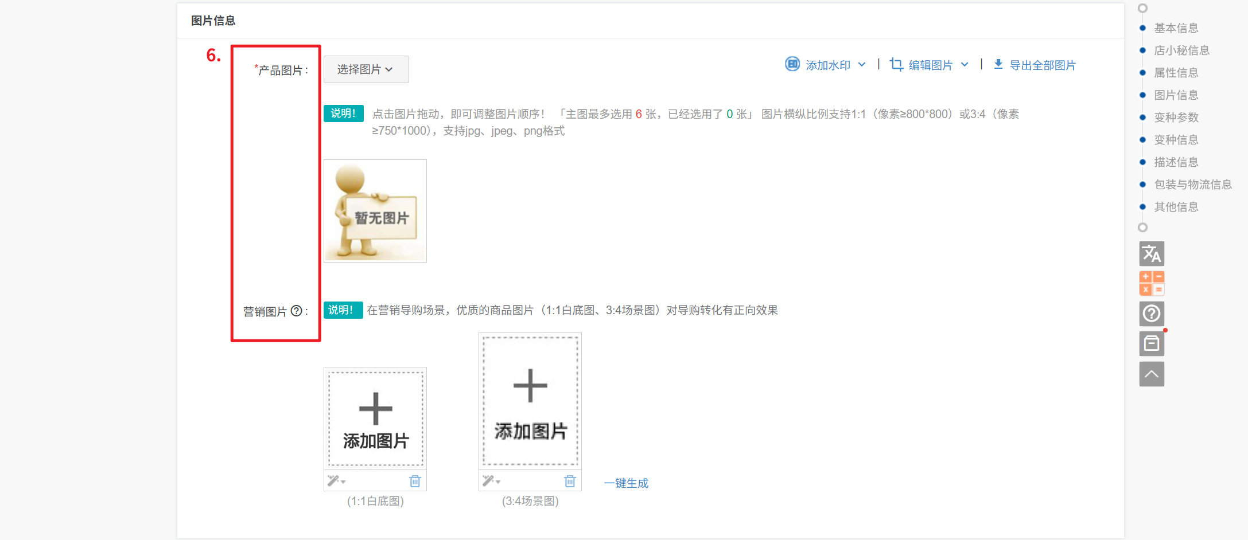
Task: Open the 选择图片 dropdown
Action: (366, 69)
